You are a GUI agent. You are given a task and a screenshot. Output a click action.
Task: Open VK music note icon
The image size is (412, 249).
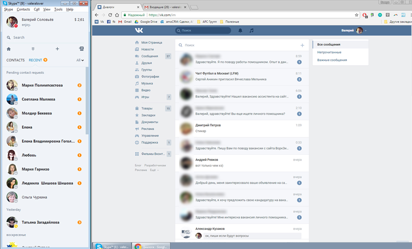(x=251, y=30)
